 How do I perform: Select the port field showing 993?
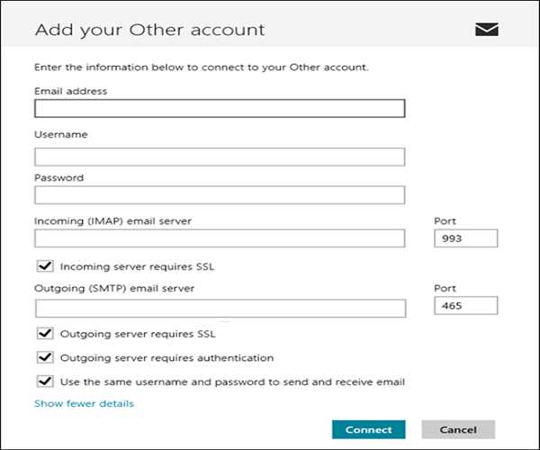click(465, 238)
